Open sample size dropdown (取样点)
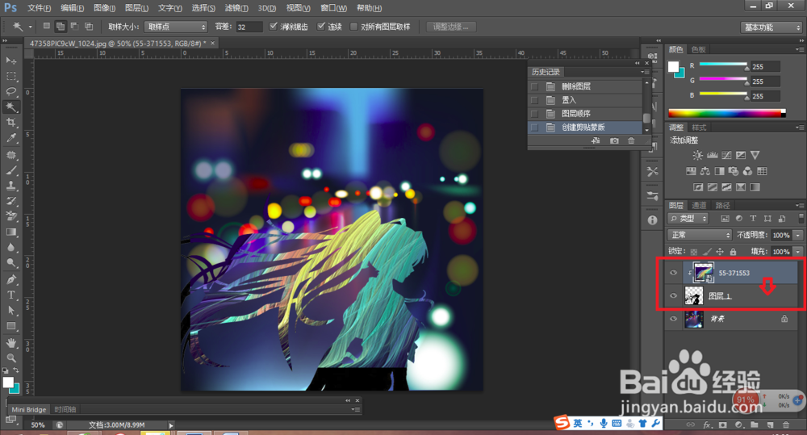Viewport: 807px width, 435px height. pyautogui.click(x=175, y=27)
